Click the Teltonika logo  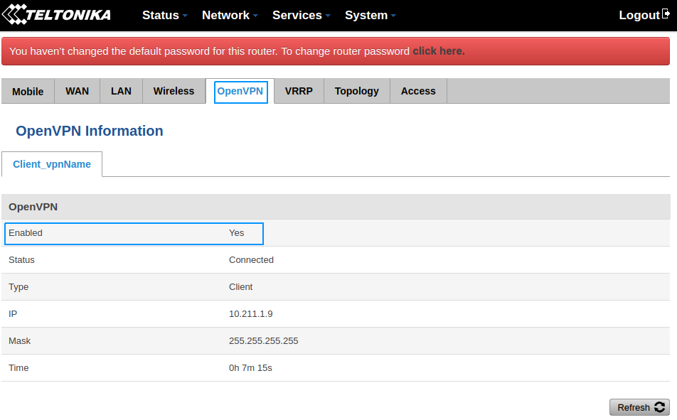click(57, 15)
